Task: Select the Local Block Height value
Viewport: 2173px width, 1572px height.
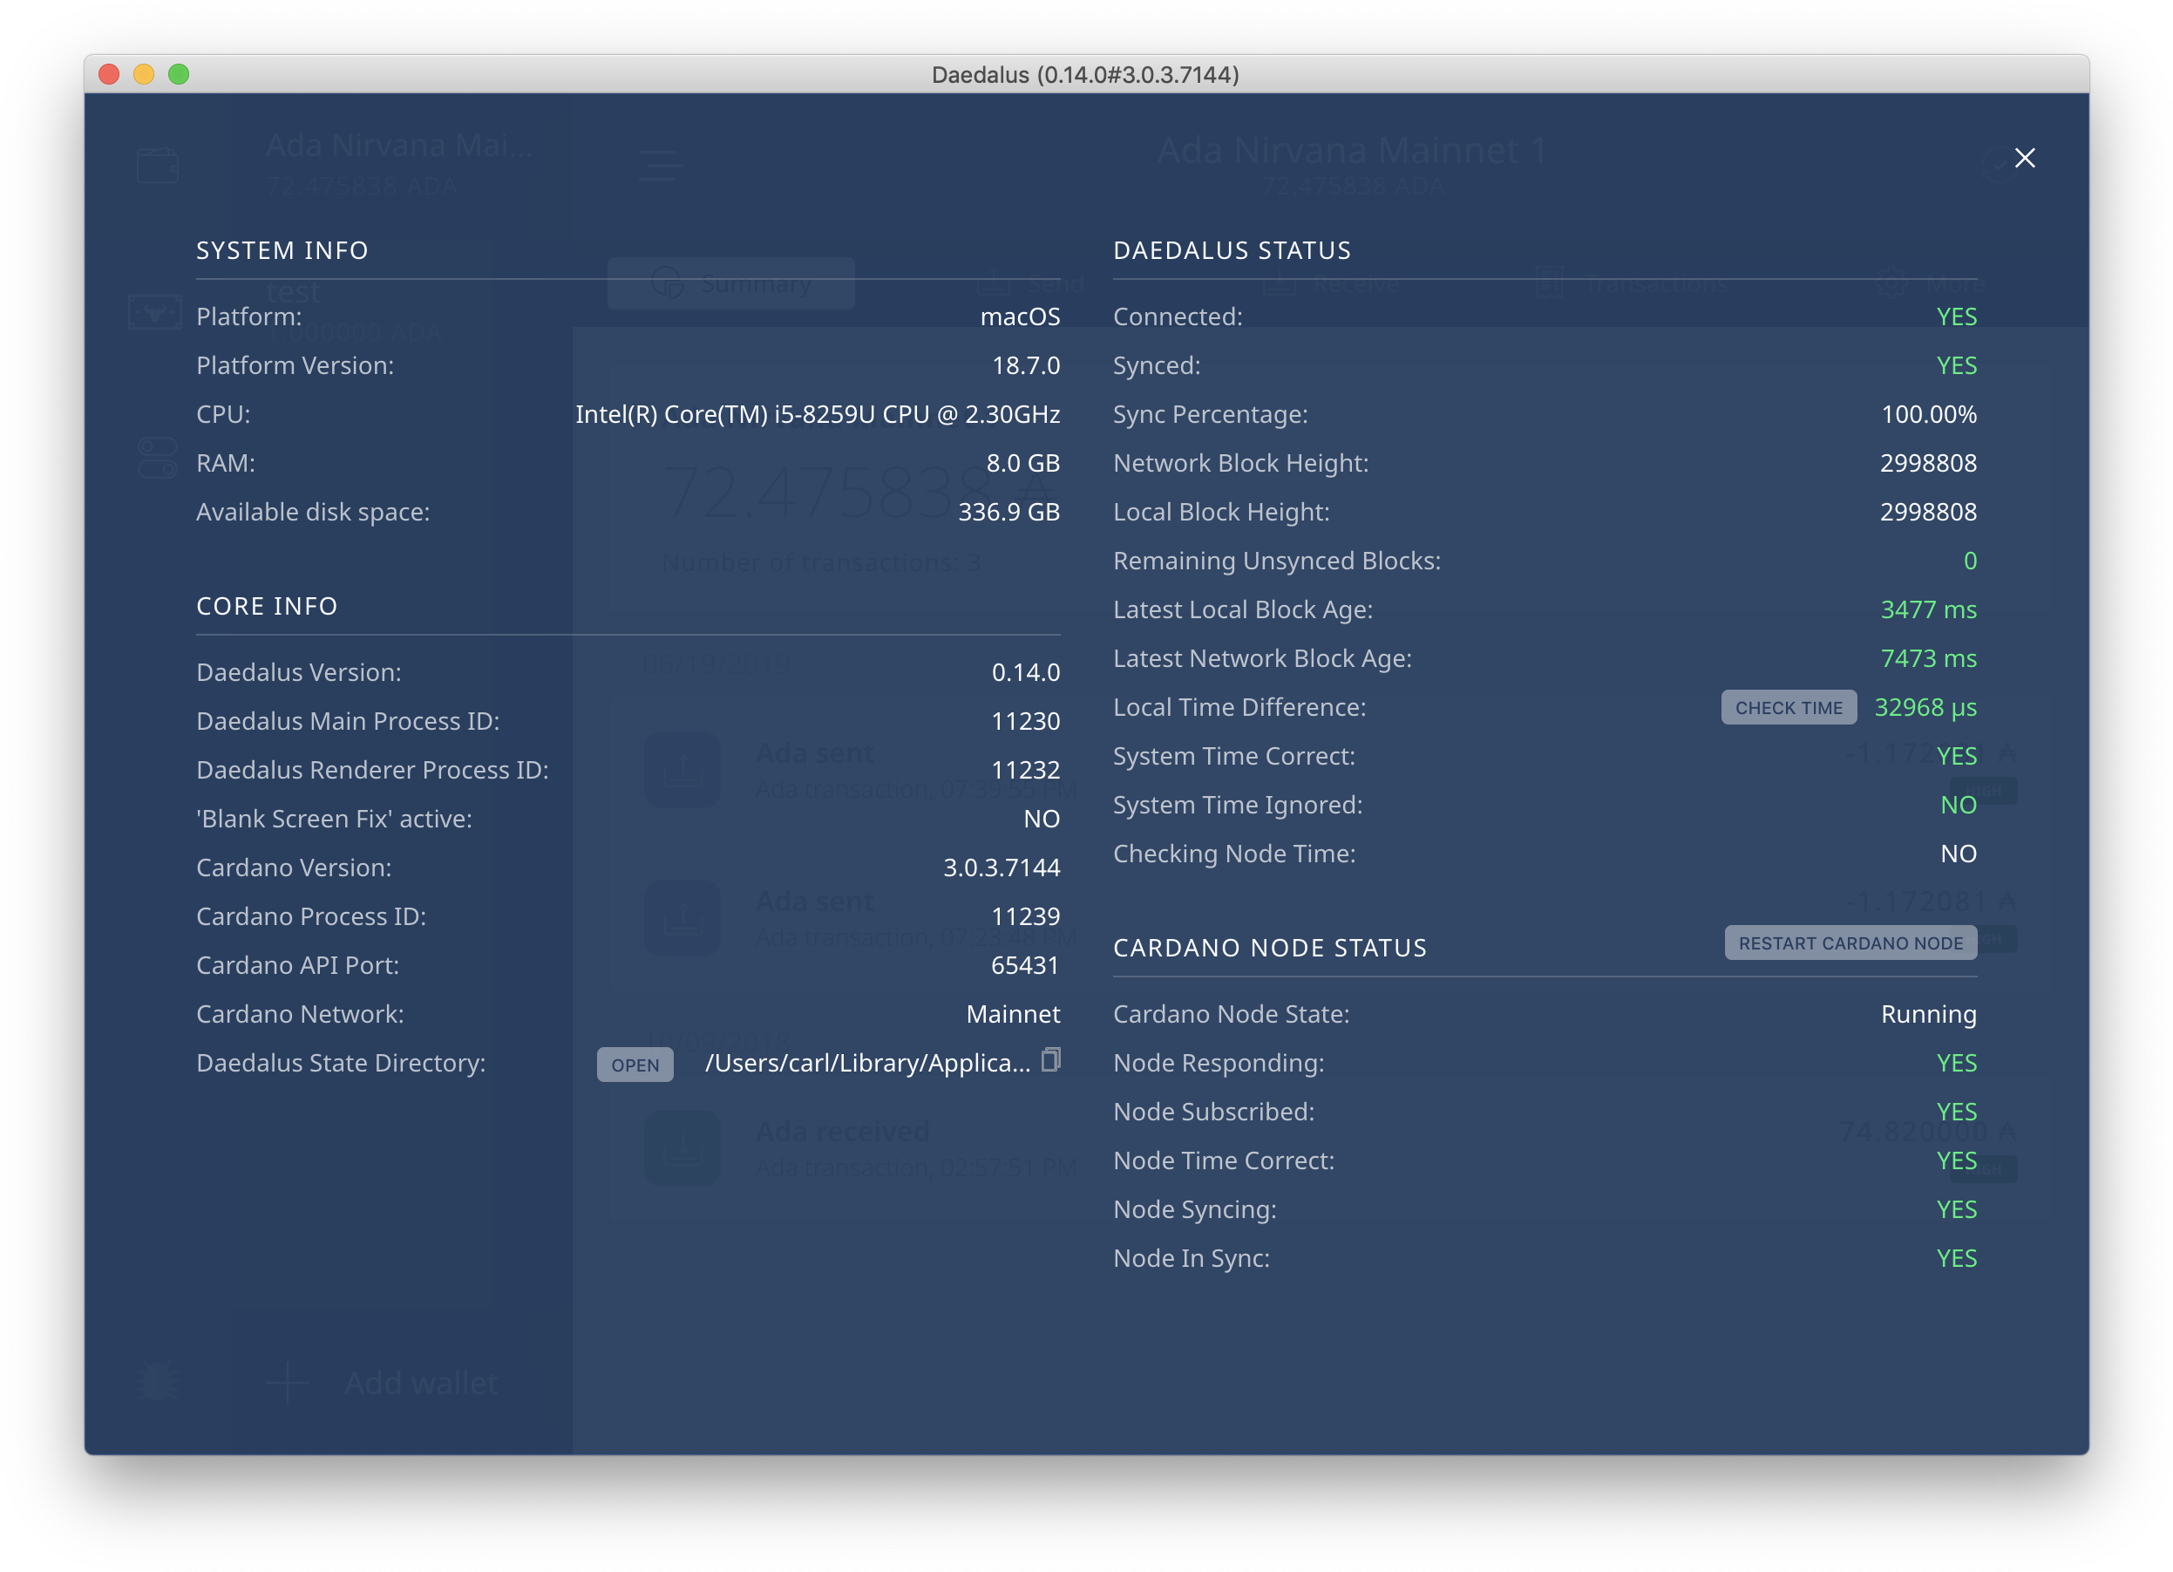Action: click(1928, 512)
